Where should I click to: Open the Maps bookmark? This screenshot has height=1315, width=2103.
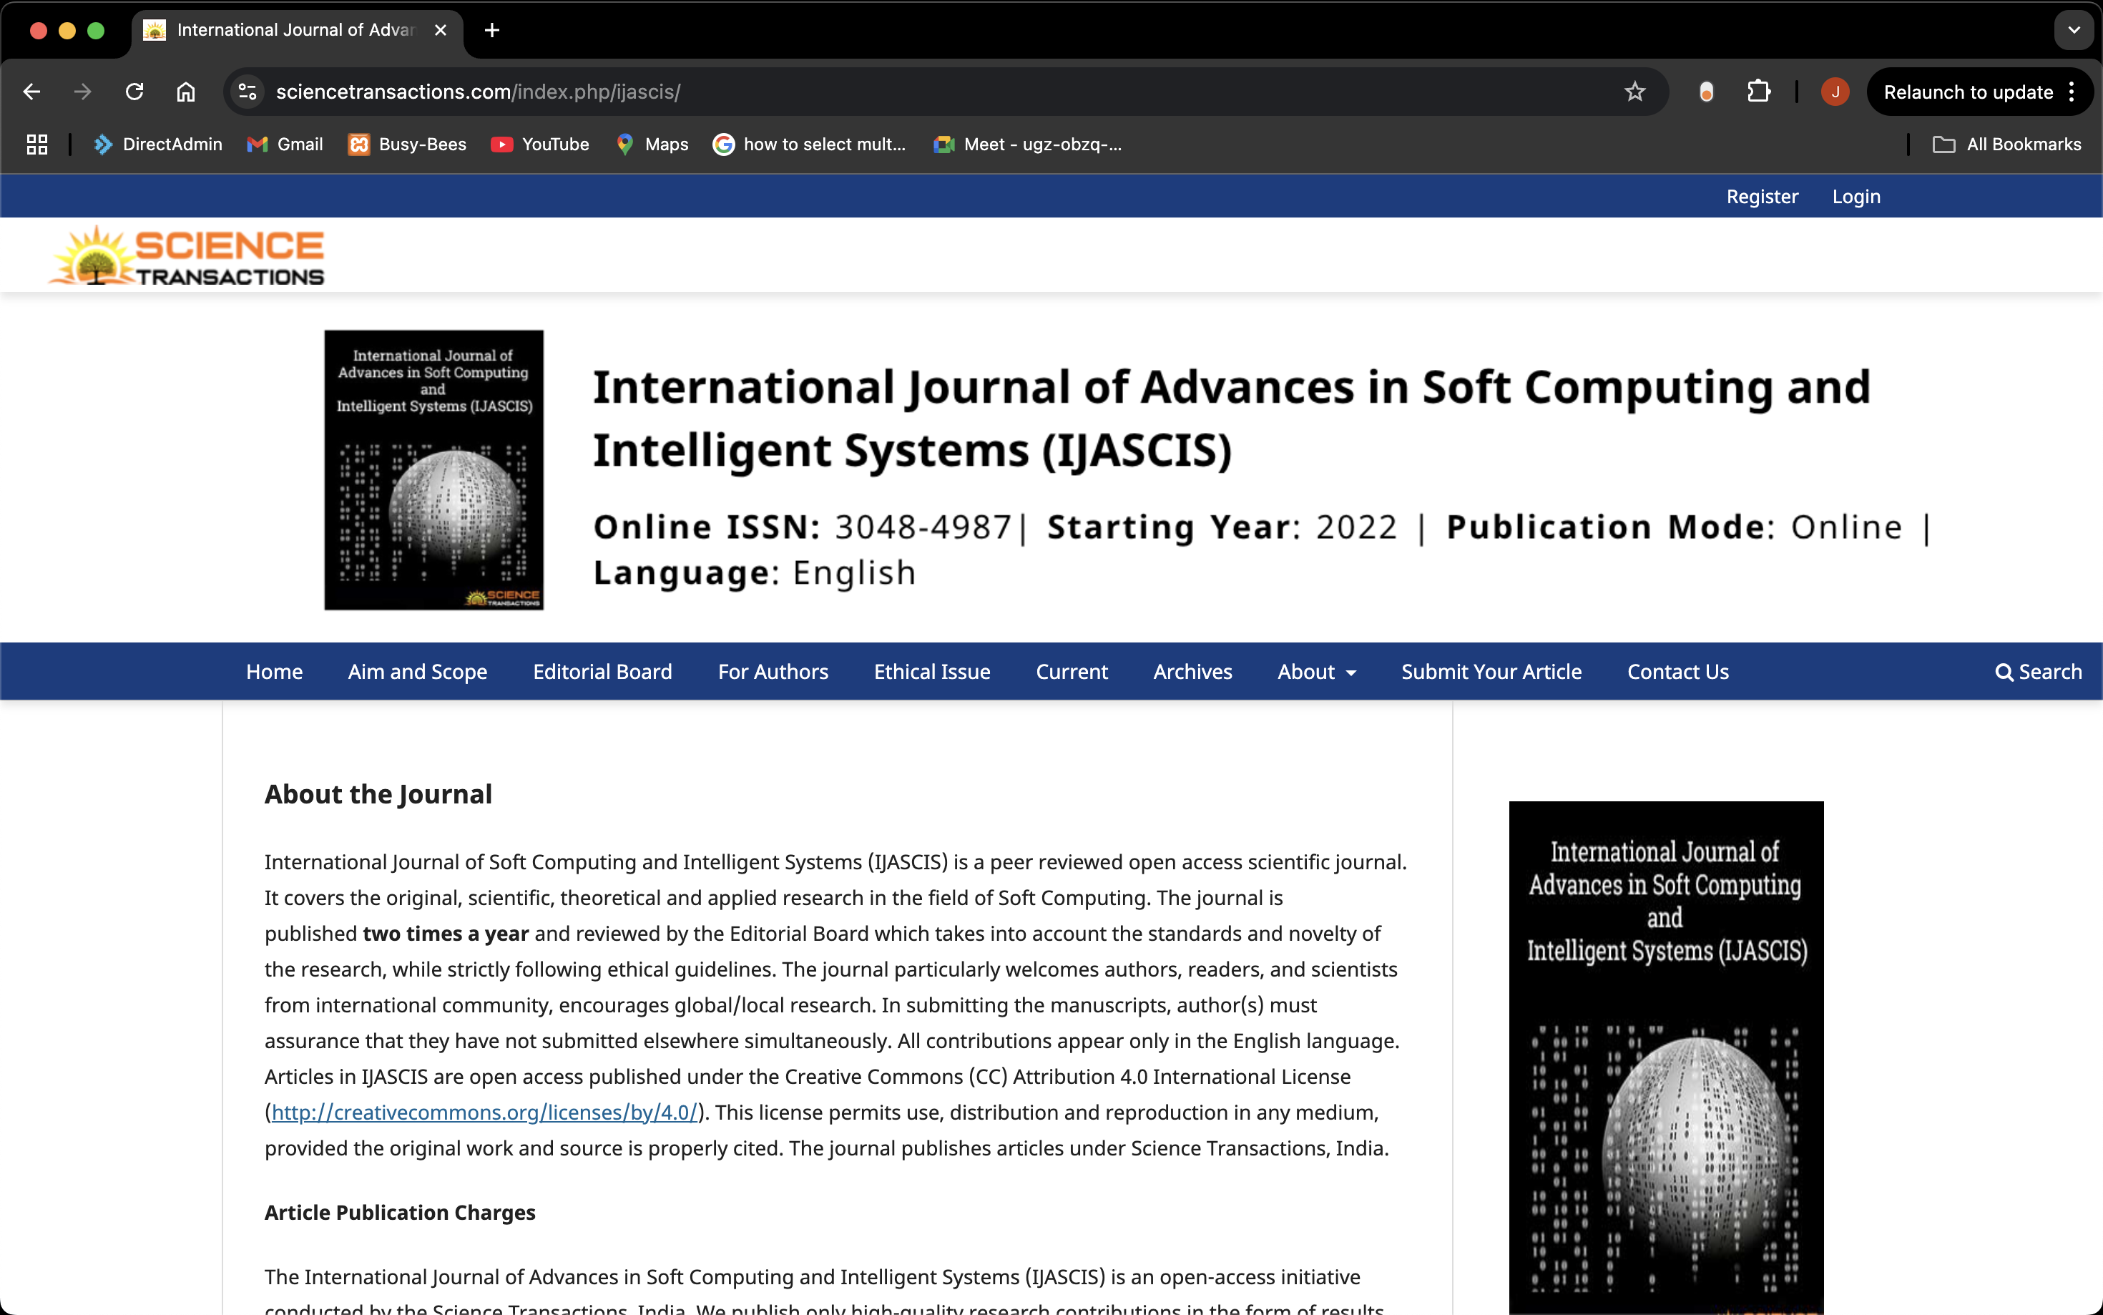[x=652, y=145]
